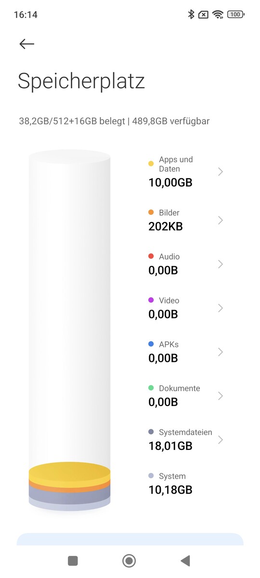Open the Systemdateien 18,01GB entry
This screenshot has width=260, height=578.
pyautogui.click(x=186, y=439)
